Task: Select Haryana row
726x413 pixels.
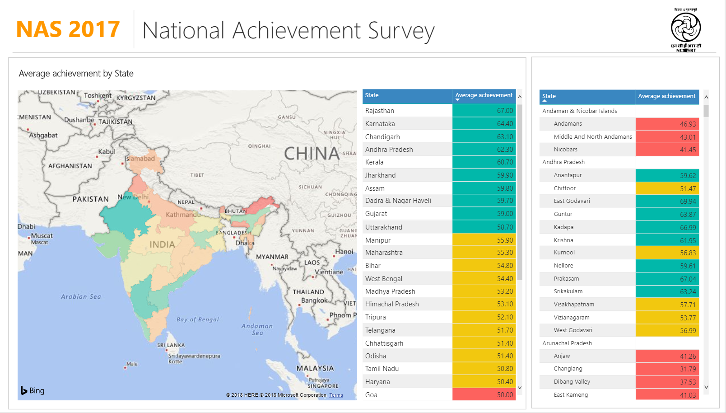Action: click(x=439, y=382)
